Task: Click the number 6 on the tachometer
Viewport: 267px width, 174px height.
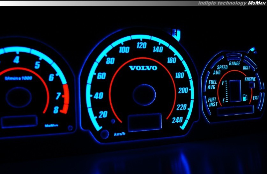Action: tap(51, 77)
